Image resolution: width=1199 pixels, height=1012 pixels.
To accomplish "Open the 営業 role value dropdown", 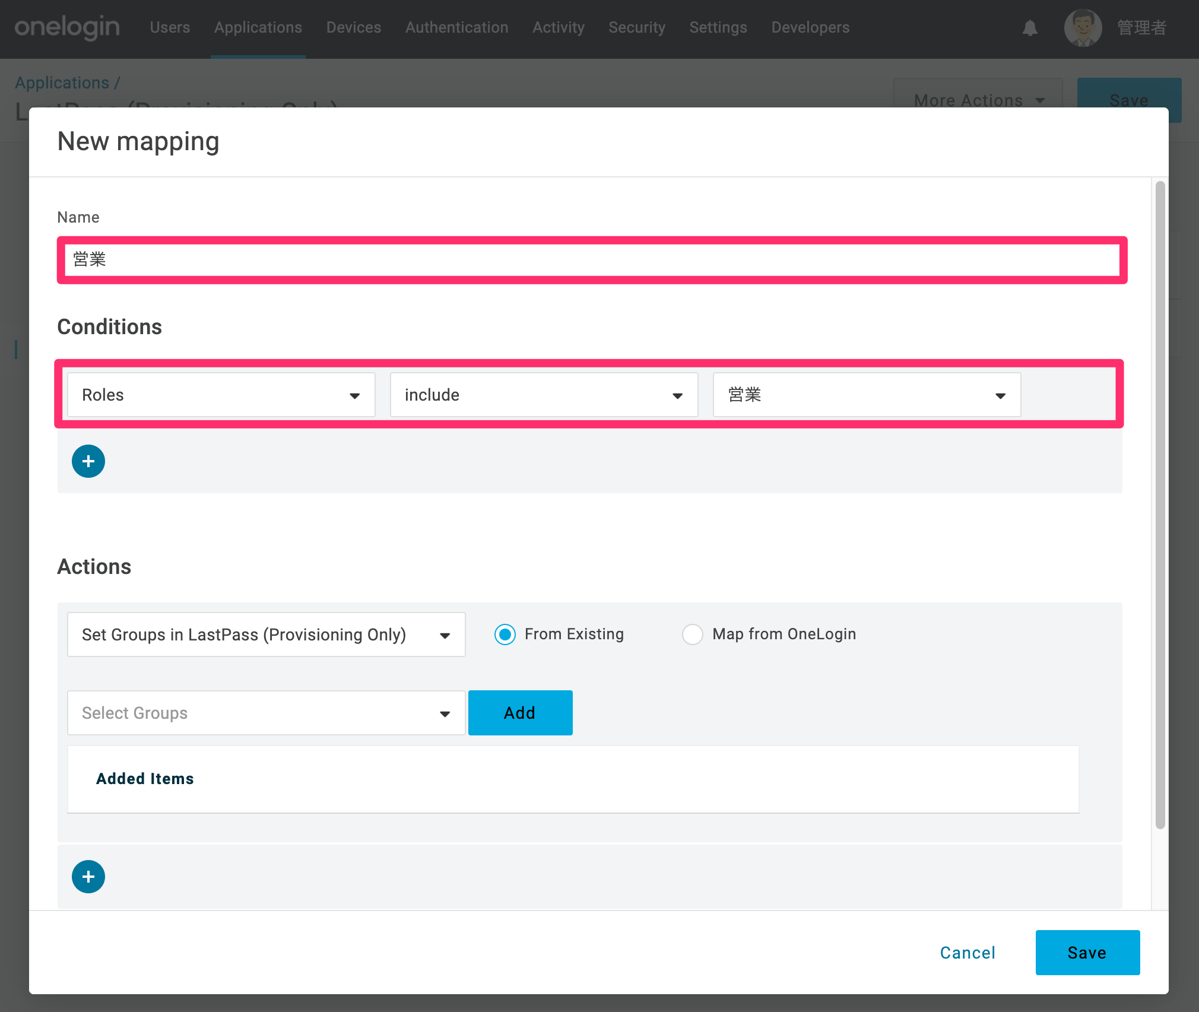I will [x=867, y=395].
